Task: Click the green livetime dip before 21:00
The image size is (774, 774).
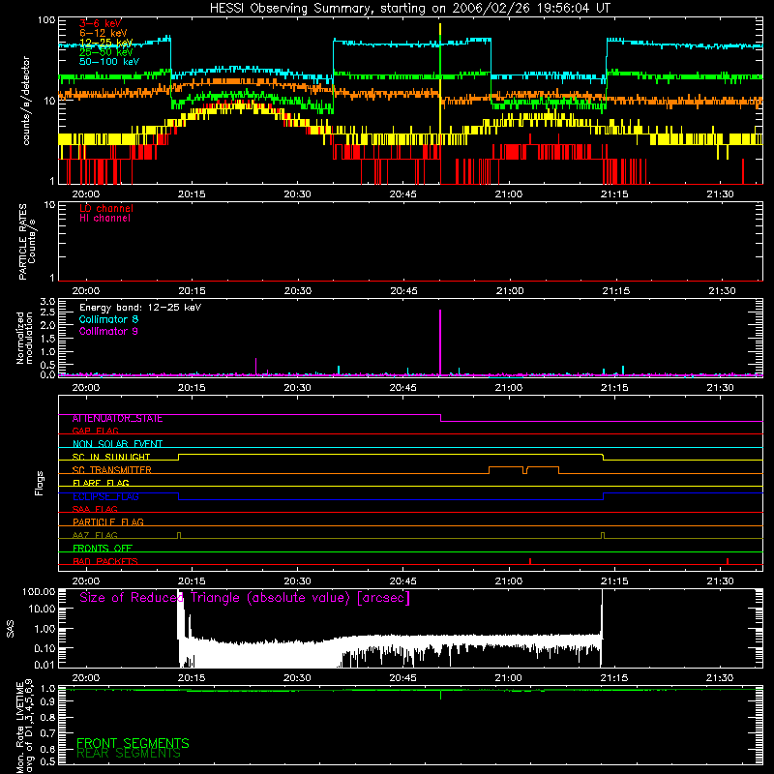Action: click(x=440, y=695)
